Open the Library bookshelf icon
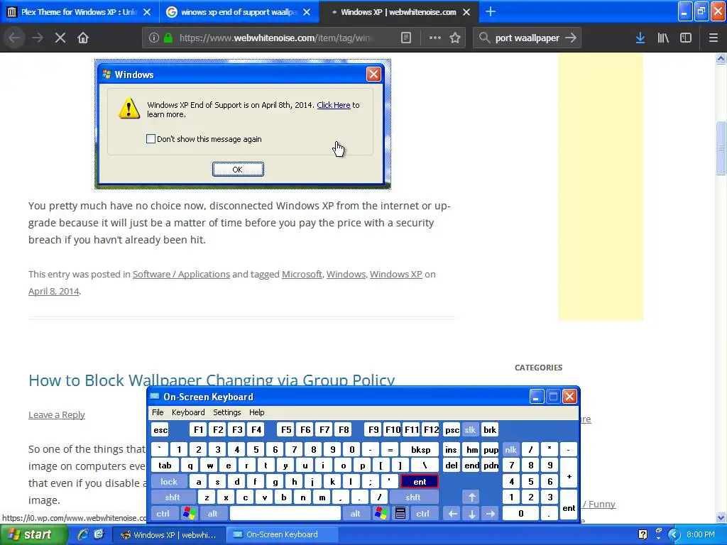The image size is (727, 545). 663,38
